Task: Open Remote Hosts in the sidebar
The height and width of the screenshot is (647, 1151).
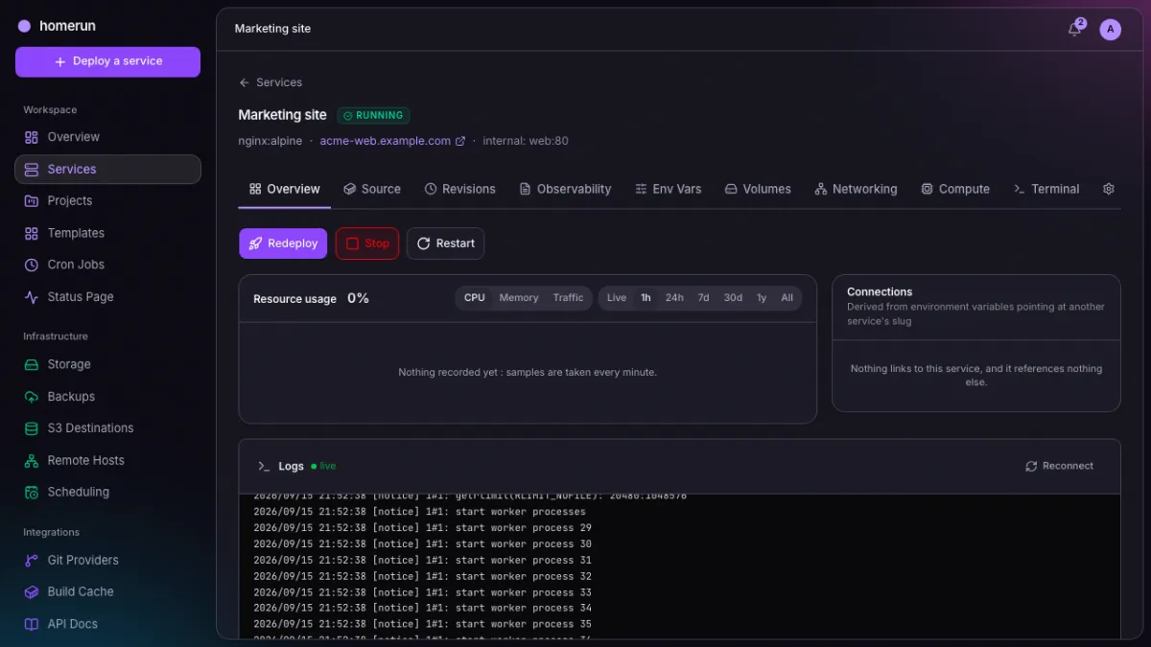Action: click(x=107, y=460)
